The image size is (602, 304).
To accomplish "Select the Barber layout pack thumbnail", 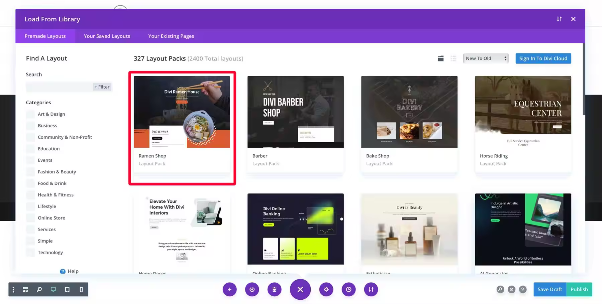I will 296,112.
